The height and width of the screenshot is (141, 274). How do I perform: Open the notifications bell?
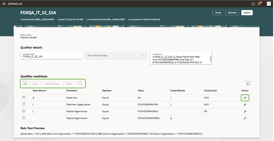tap(259, 4)
